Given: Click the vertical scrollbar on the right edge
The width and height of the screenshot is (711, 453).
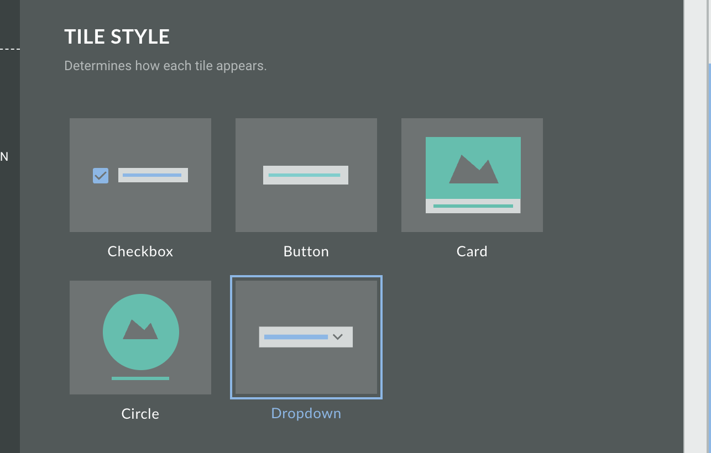Looking at the screenshot, I should (x=709, y=221).
